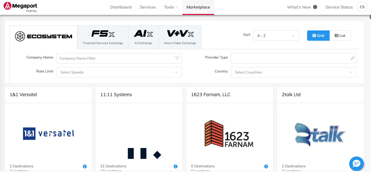Go to the Dashboard page
The width and height of the screenshot is (371, 172).
click(x=121, y=7)
